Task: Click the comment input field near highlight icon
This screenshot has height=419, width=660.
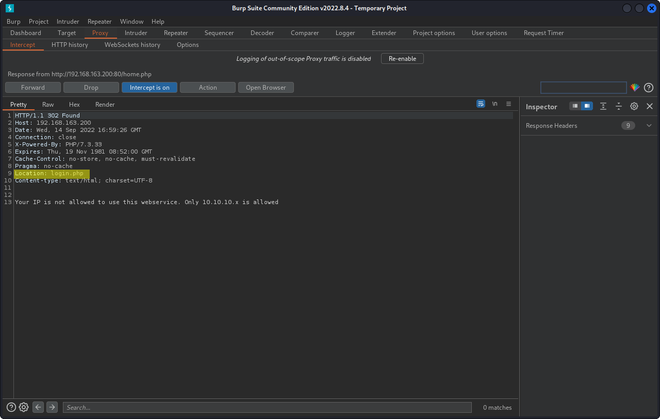Action: pos(584,88)
